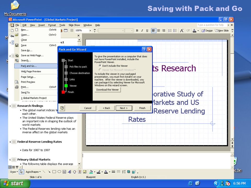Viewport: 251px width, 188px height.
Task: Click the wizard help assistant icon
Action: [x=62, y=108]
